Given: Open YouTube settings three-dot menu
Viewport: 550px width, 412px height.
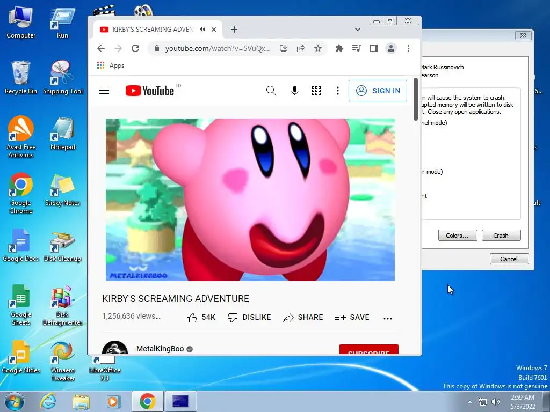Looking at the screenshot, I should click(x=338, y=91).
